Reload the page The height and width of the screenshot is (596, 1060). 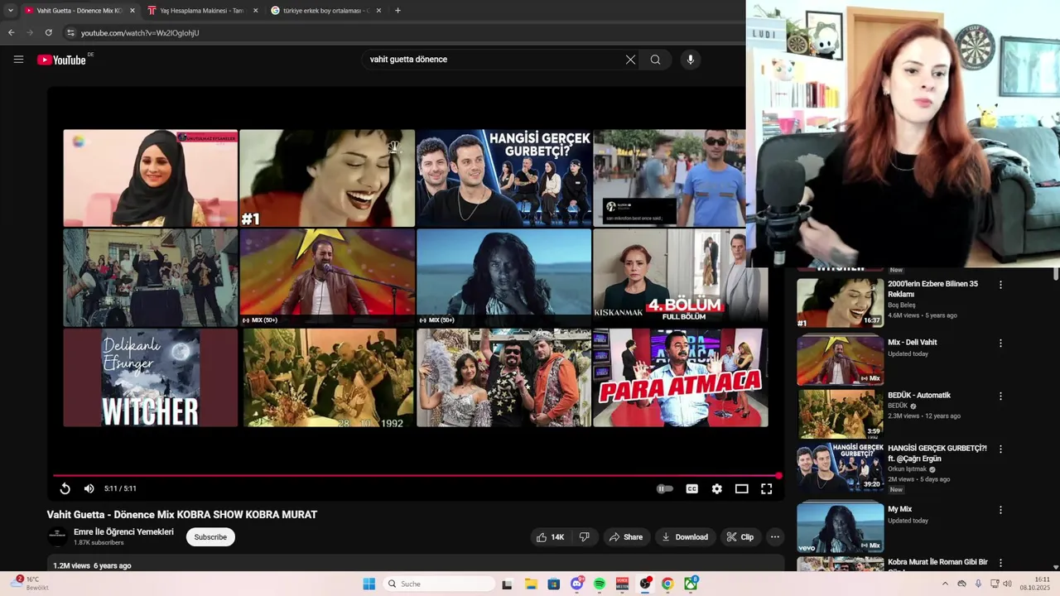(x=48, y=32)
